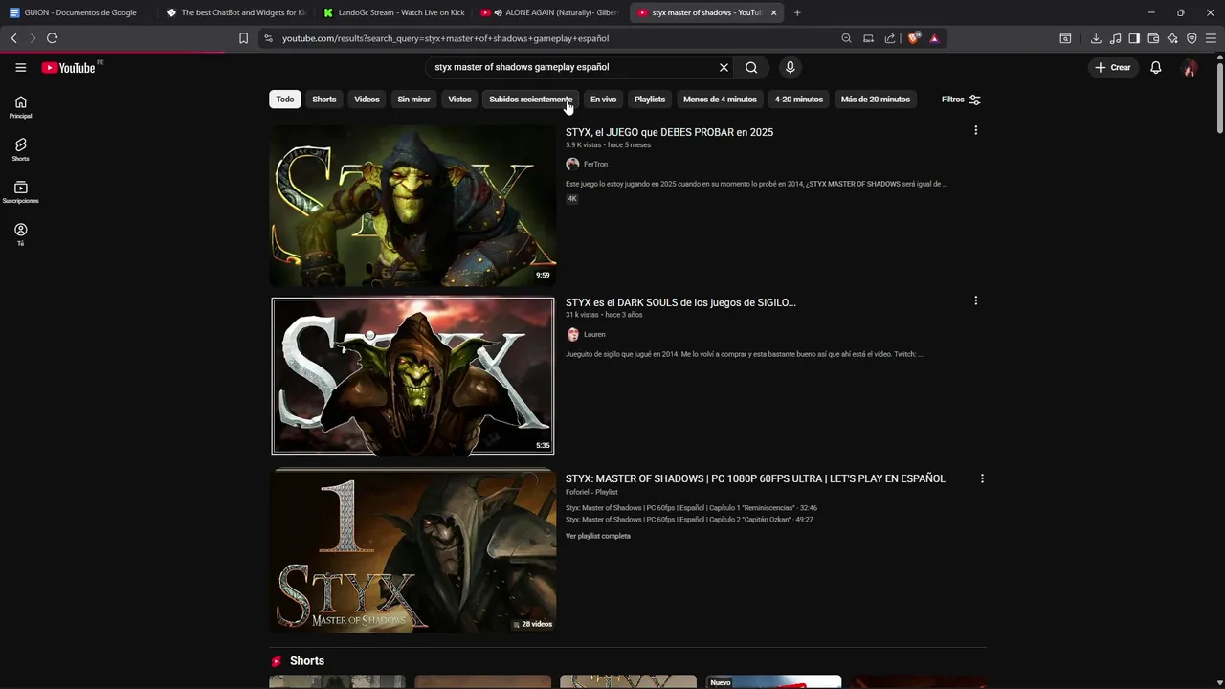
Task: Select the Playlists filter chip
Action: click(x=650, y=100)
